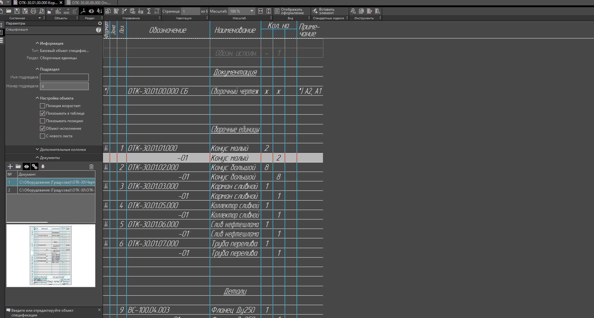Screen dimensions: 594x318
Task: Select document row 2 in the list
Action: pos(51,190)
